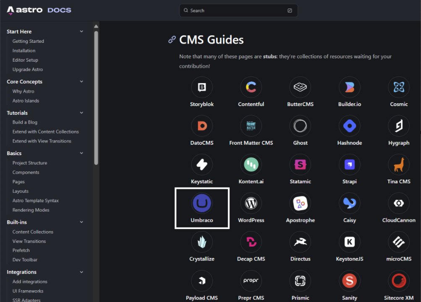The height and width of the screenshot is (302, 421).
Task: Open the CloudCannon icon
Action: click(x=399, y=203)
